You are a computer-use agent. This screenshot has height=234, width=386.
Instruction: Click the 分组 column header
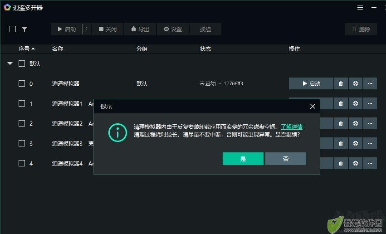click(142, 49)
